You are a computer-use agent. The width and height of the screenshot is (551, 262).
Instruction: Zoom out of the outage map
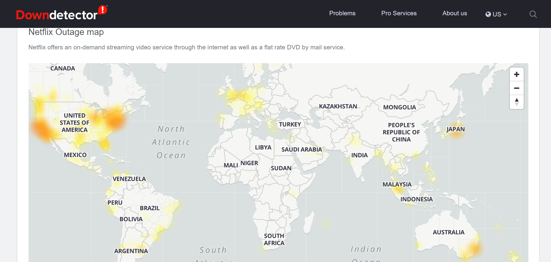[x=517, y=88]
